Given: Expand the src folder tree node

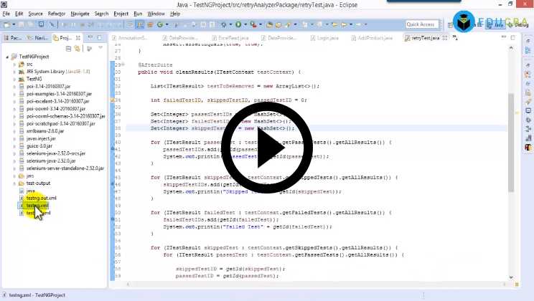Looking at the screenshot, I should [x=14, y=64].
